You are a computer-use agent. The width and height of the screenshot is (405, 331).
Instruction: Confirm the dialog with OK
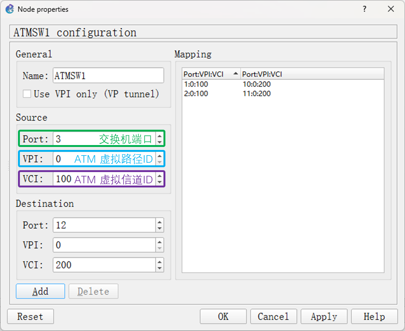click(223, 316)
